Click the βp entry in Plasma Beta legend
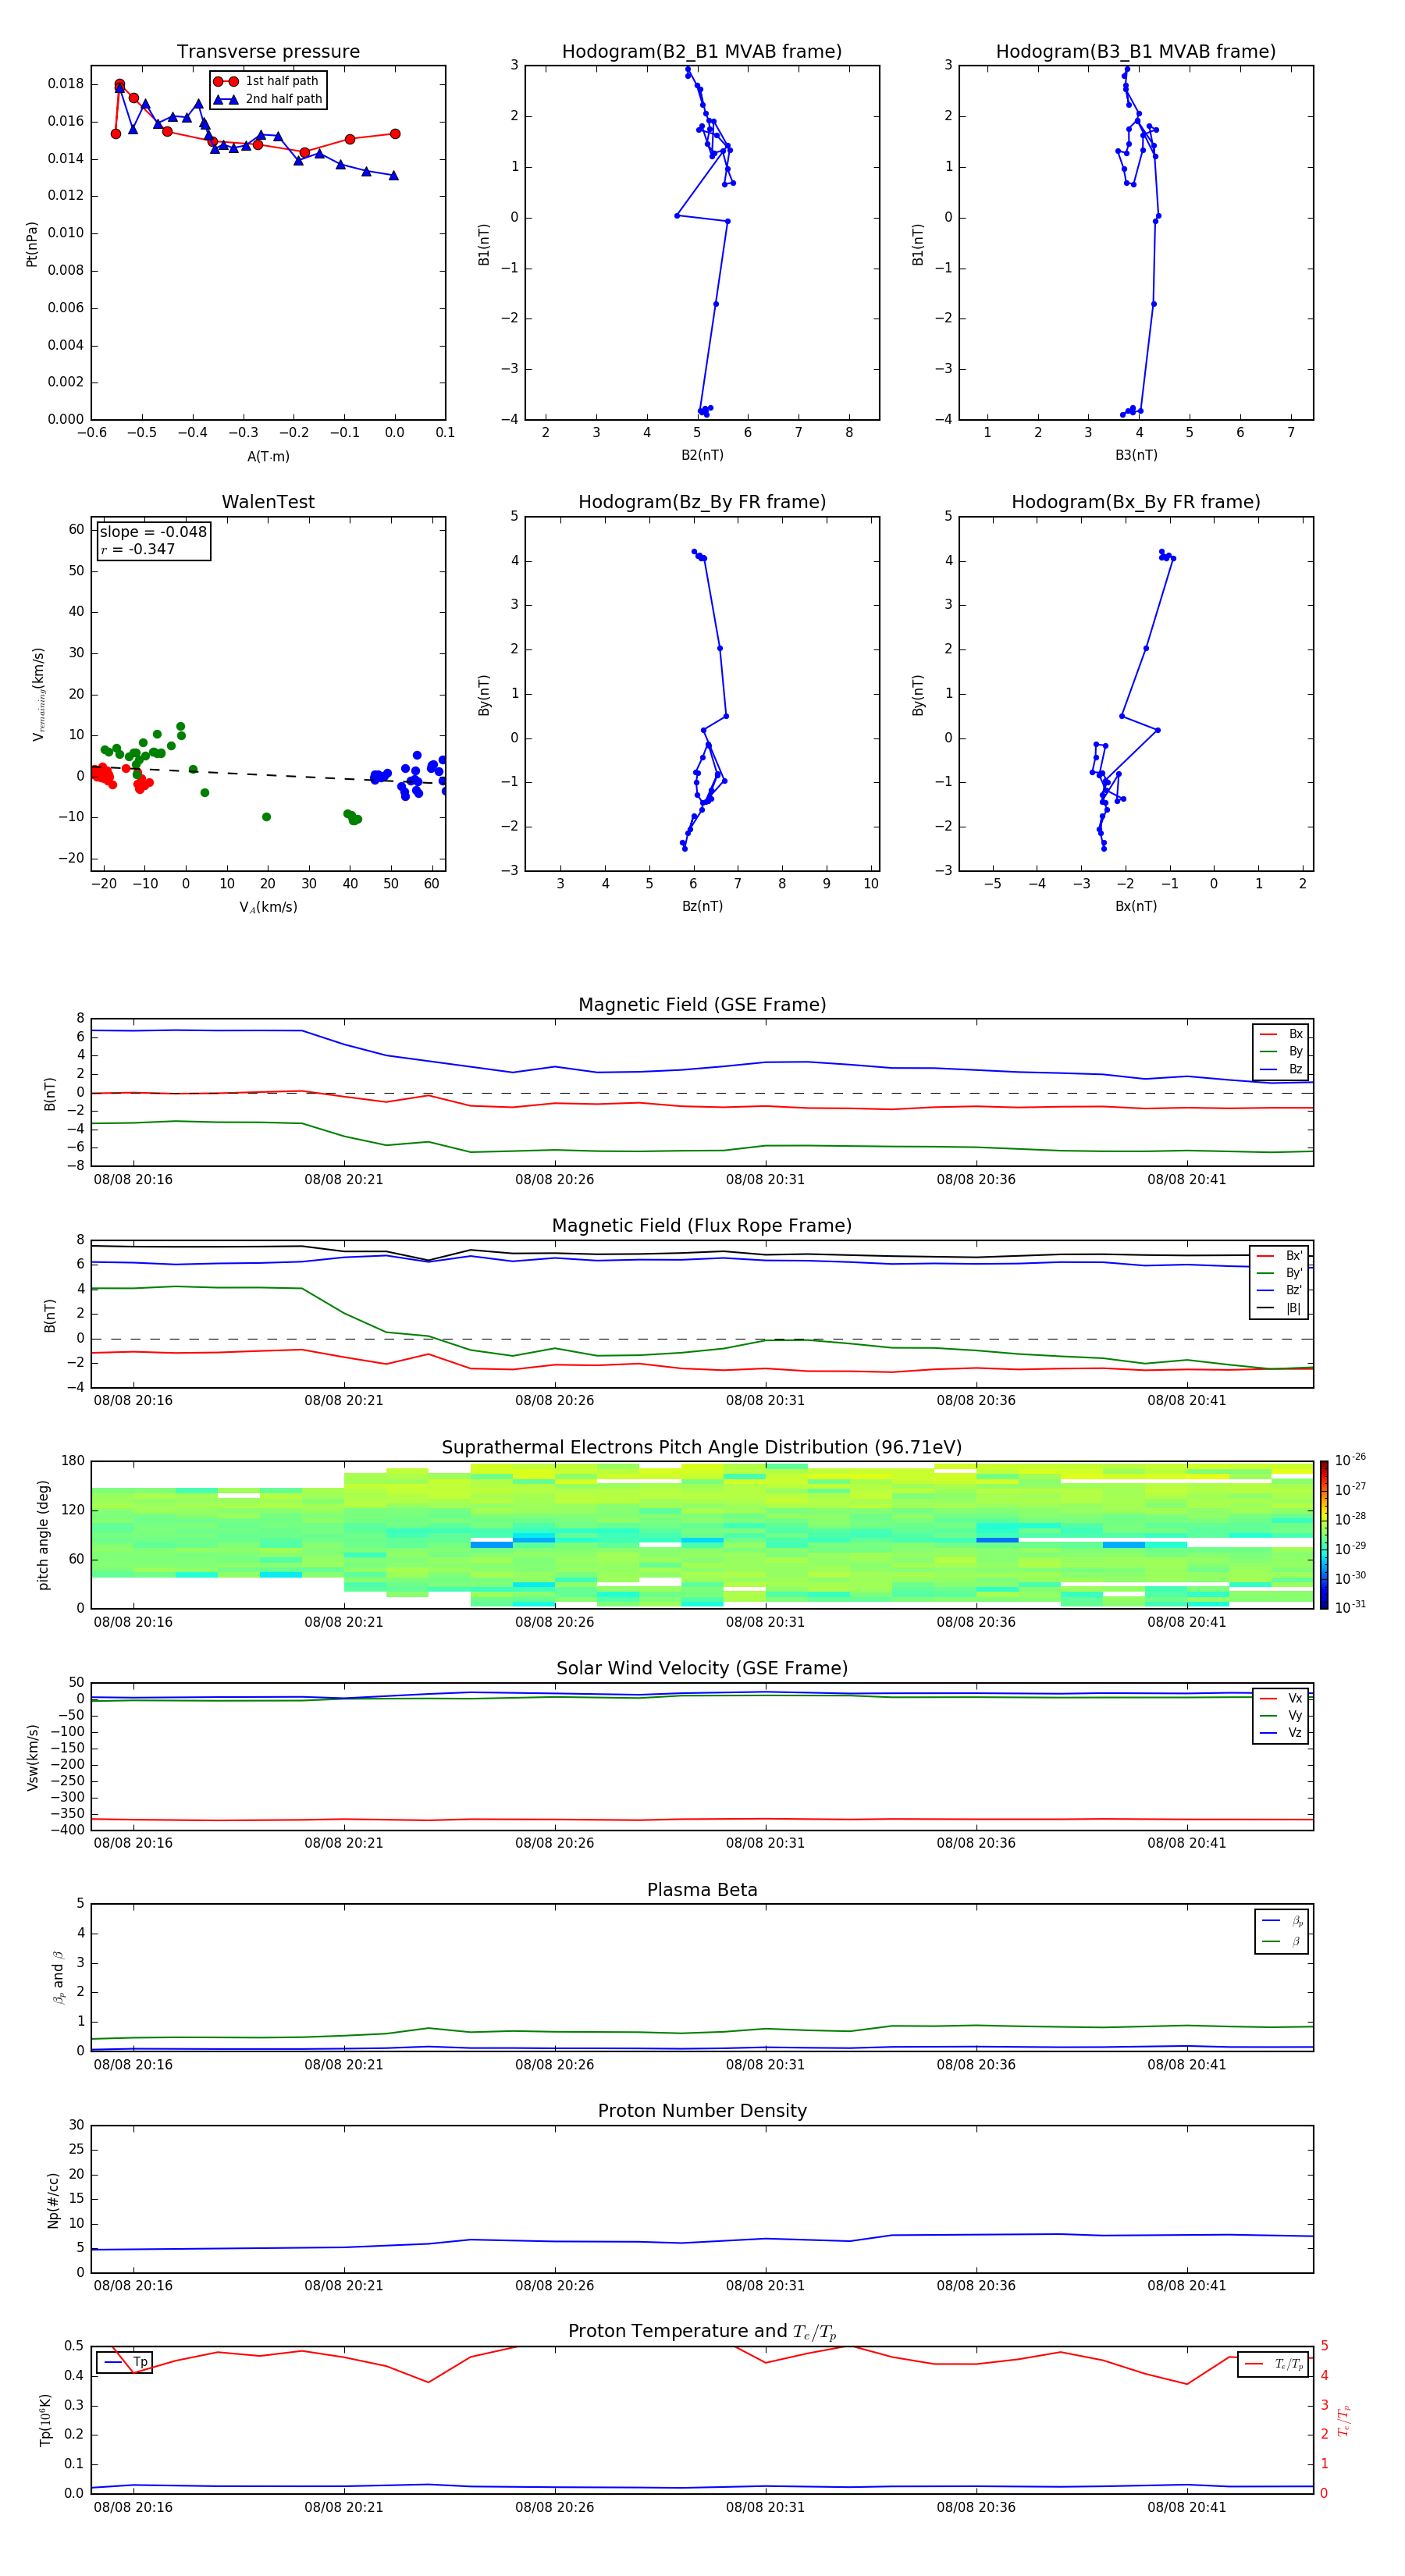Screen dimensions: 1405x2576 click(x=1282, y=1921)
